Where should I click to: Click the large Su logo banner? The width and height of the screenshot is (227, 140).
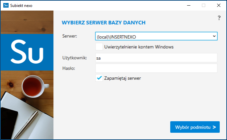[27, 52]
